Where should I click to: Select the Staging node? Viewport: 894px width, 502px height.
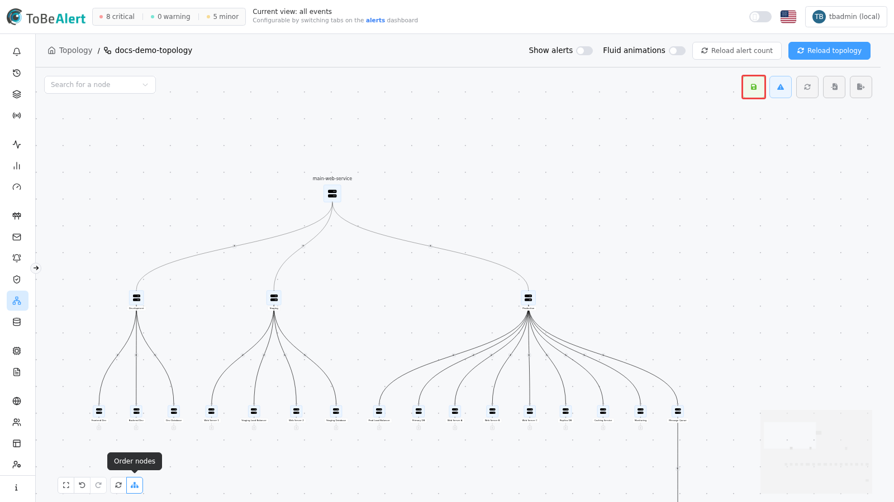click(x=274, y=298)
